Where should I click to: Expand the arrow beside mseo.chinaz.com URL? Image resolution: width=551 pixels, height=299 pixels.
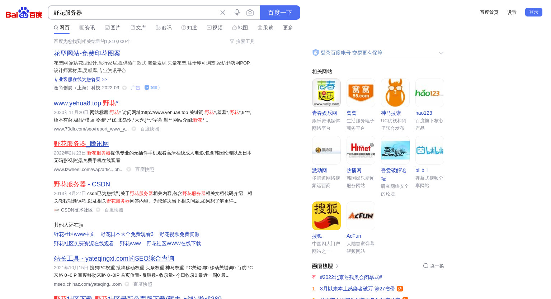[127, 284]
